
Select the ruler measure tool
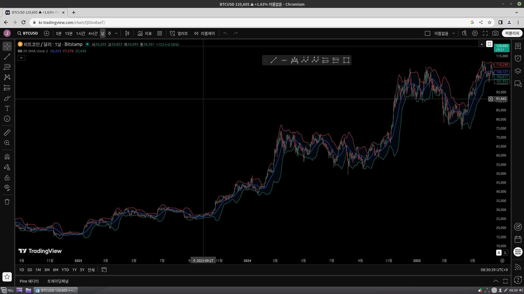(7, 133)
